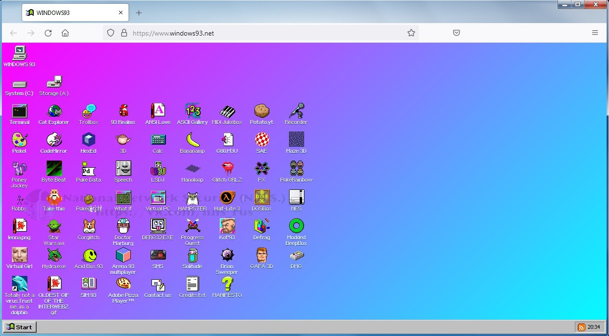Launch Solitude

pos(192,255)
